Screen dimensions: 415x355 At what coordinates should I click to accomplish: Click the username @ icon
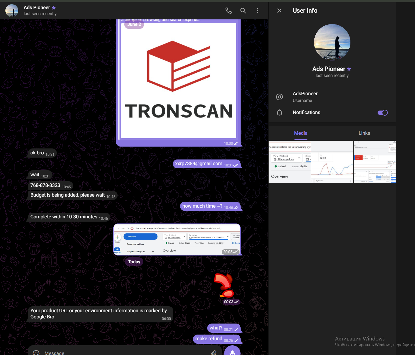coord(279,97)
